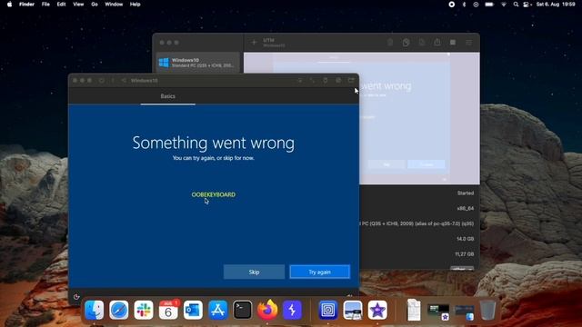Click the ease of access icon in Windows setup
Screen dimensions: 582x327
click(76, 296)
